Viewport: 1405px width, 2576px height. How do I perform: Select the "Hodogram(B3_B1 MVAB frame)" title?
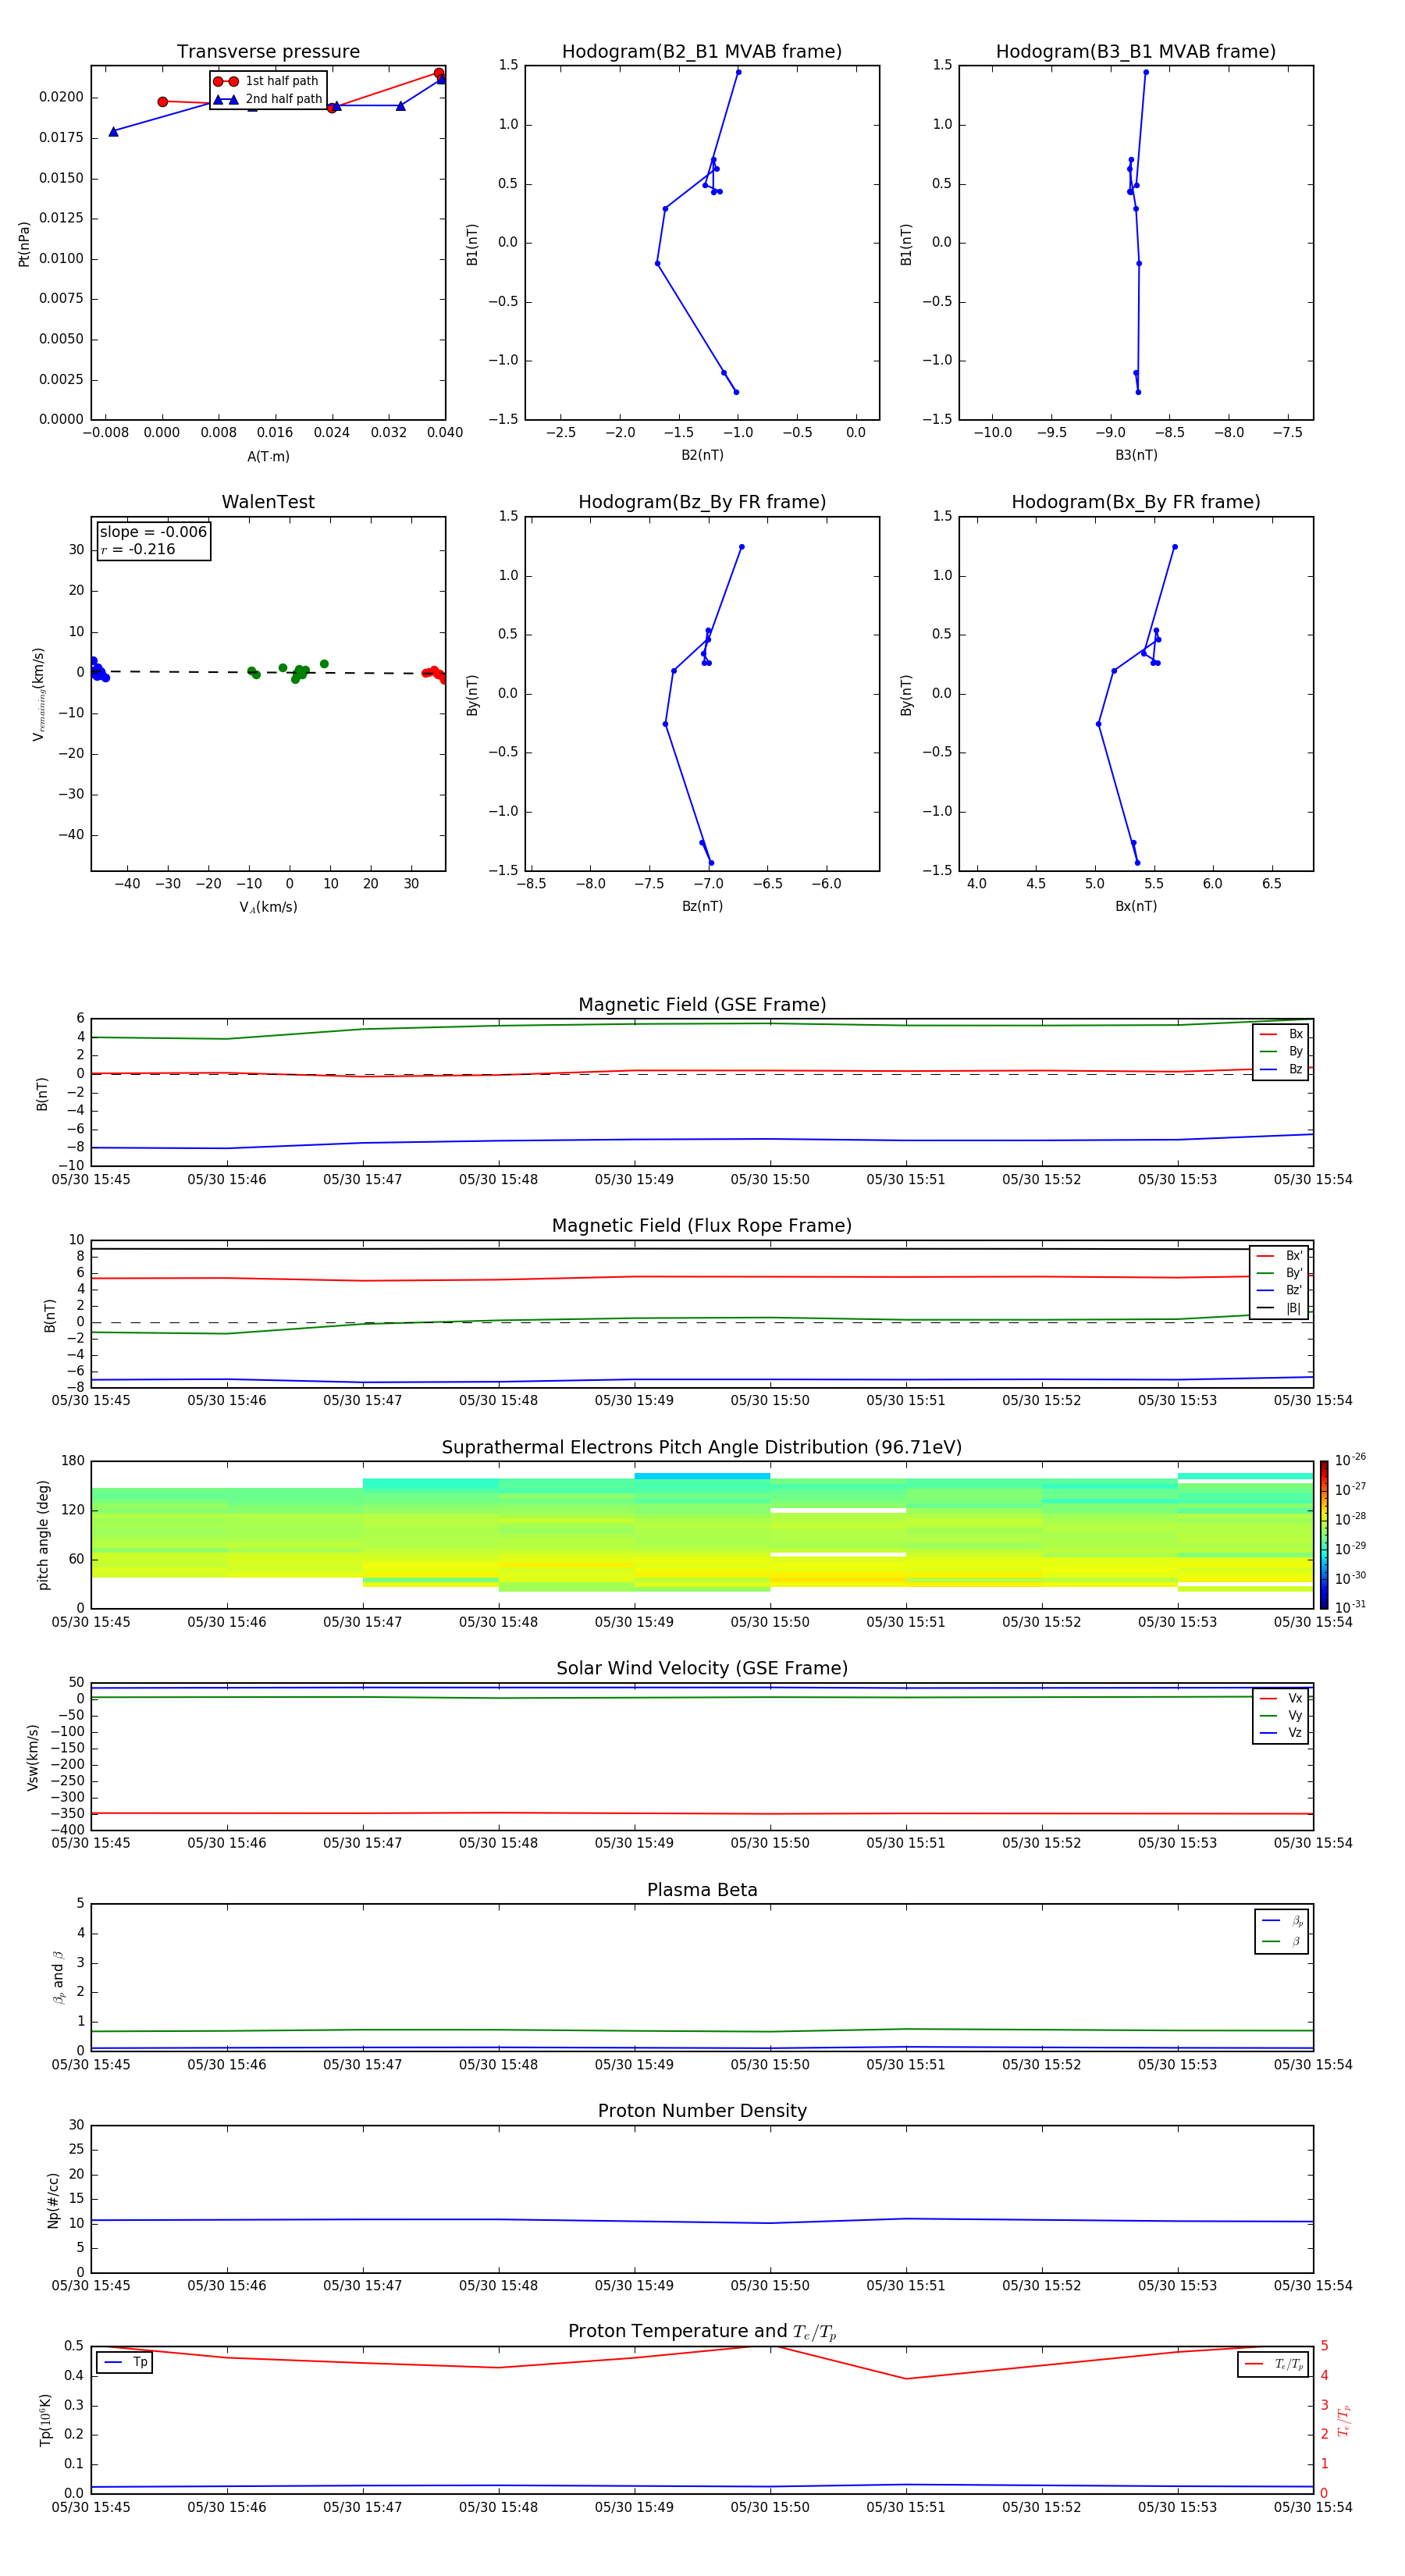click(1136, 52)
